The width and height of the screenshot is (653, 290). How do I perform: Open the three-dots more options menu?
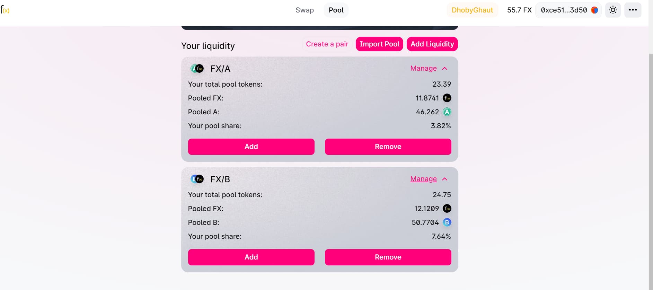(633, 10)
